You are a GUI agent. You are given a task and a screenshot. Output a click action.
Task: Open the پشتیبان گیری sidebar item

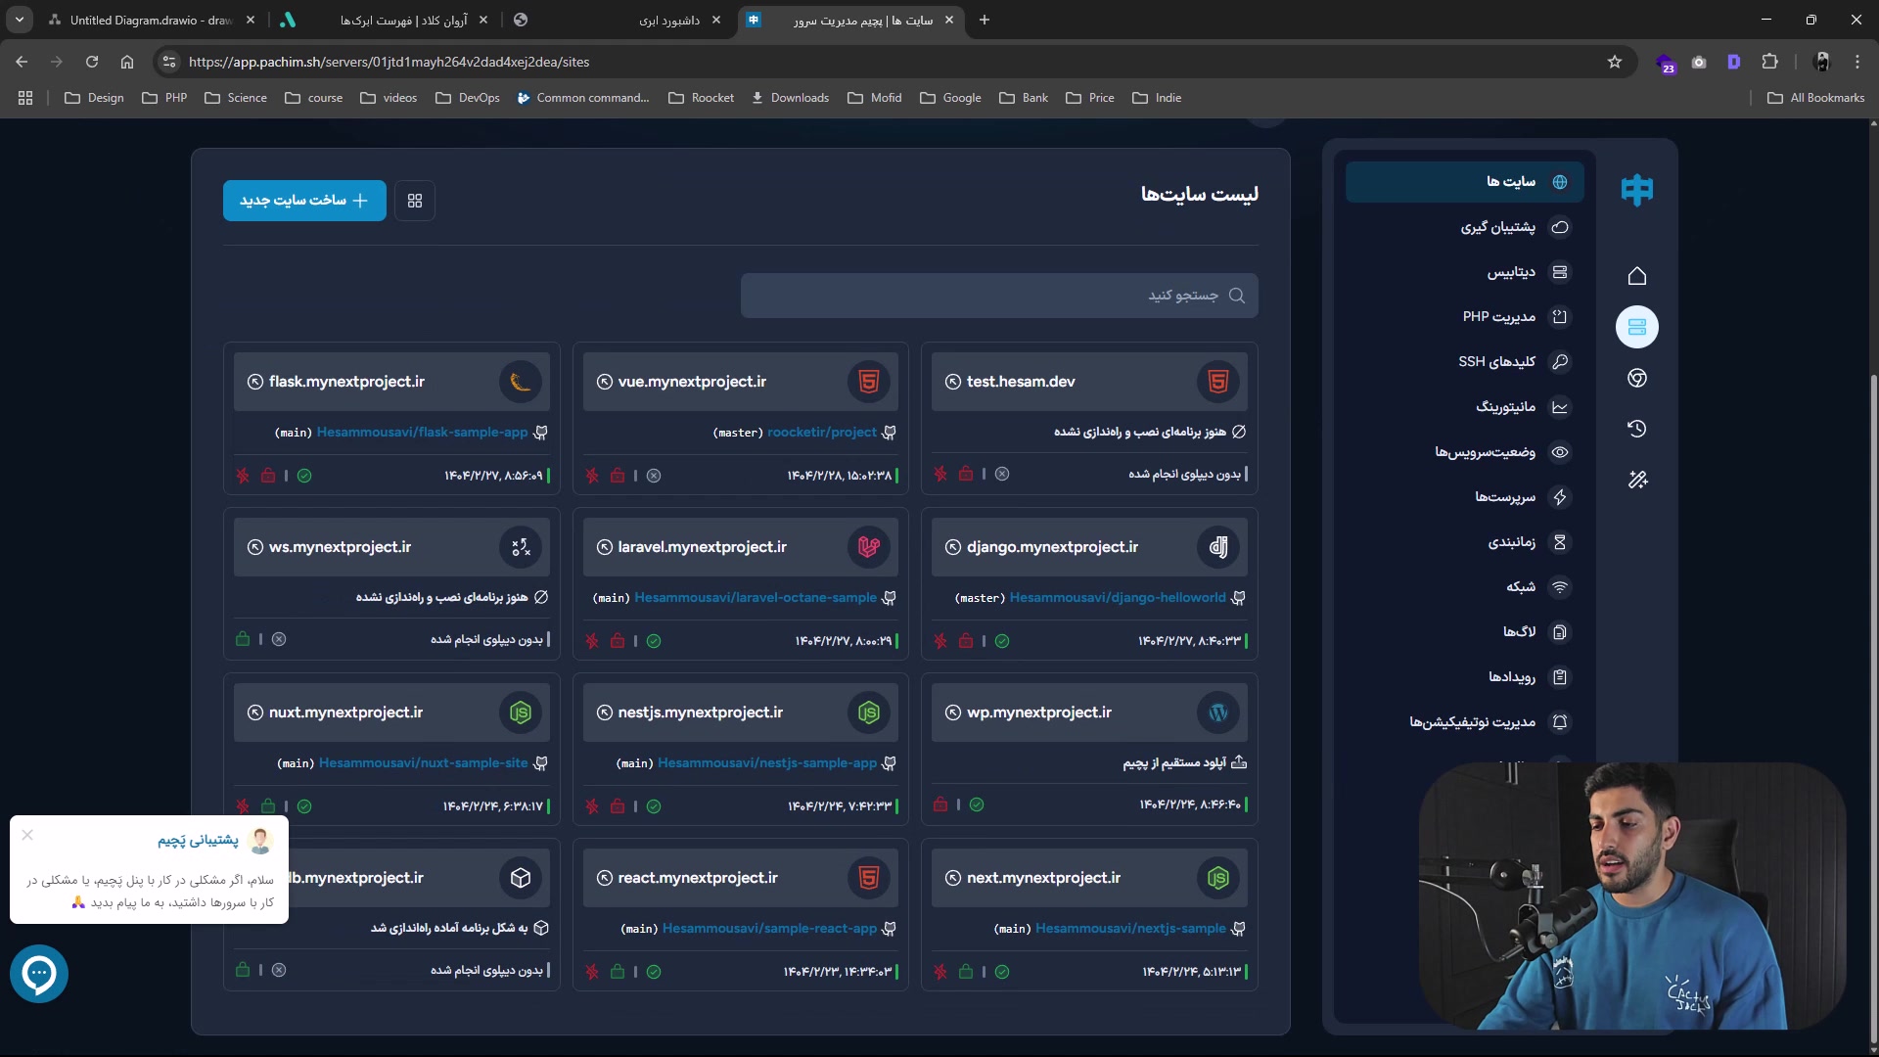(1497, 227)
